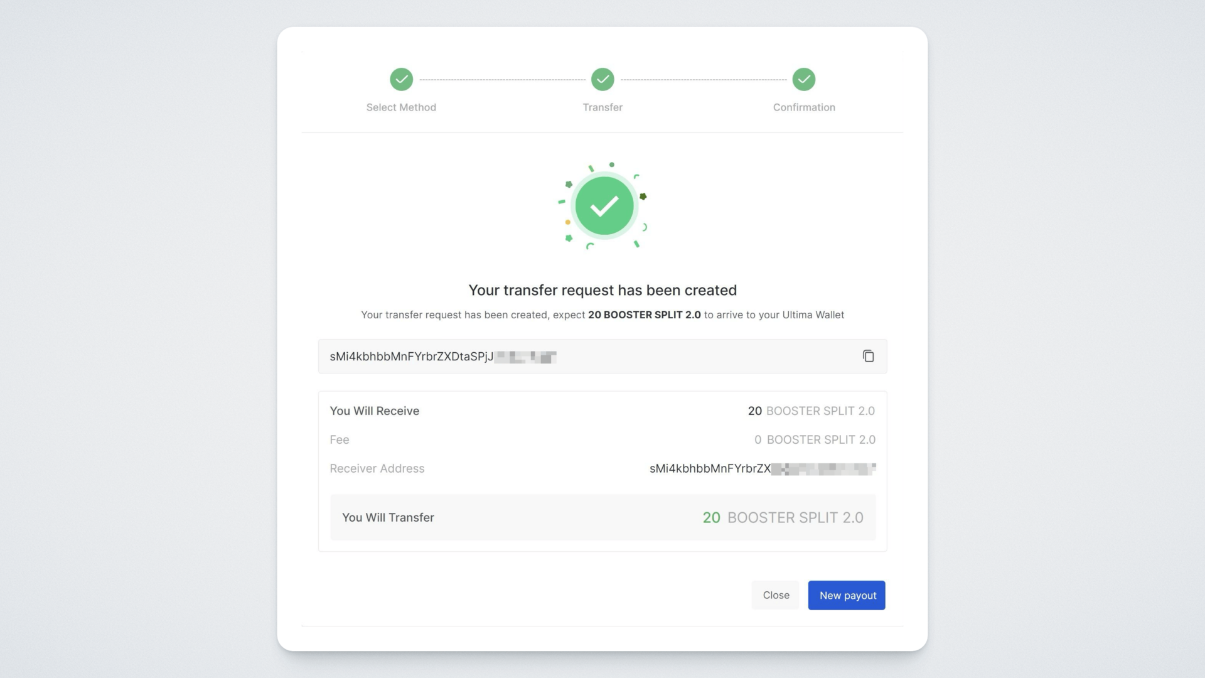Click the You Will Transfer row
This screenshot has width=1205, height=678.
click(602, 517)
